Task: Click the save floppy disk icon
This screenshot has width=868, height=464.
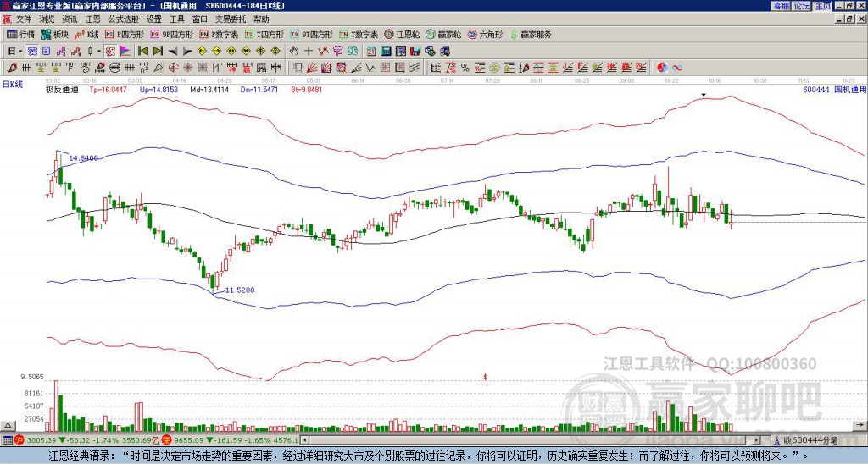Action: click(415, 52)
